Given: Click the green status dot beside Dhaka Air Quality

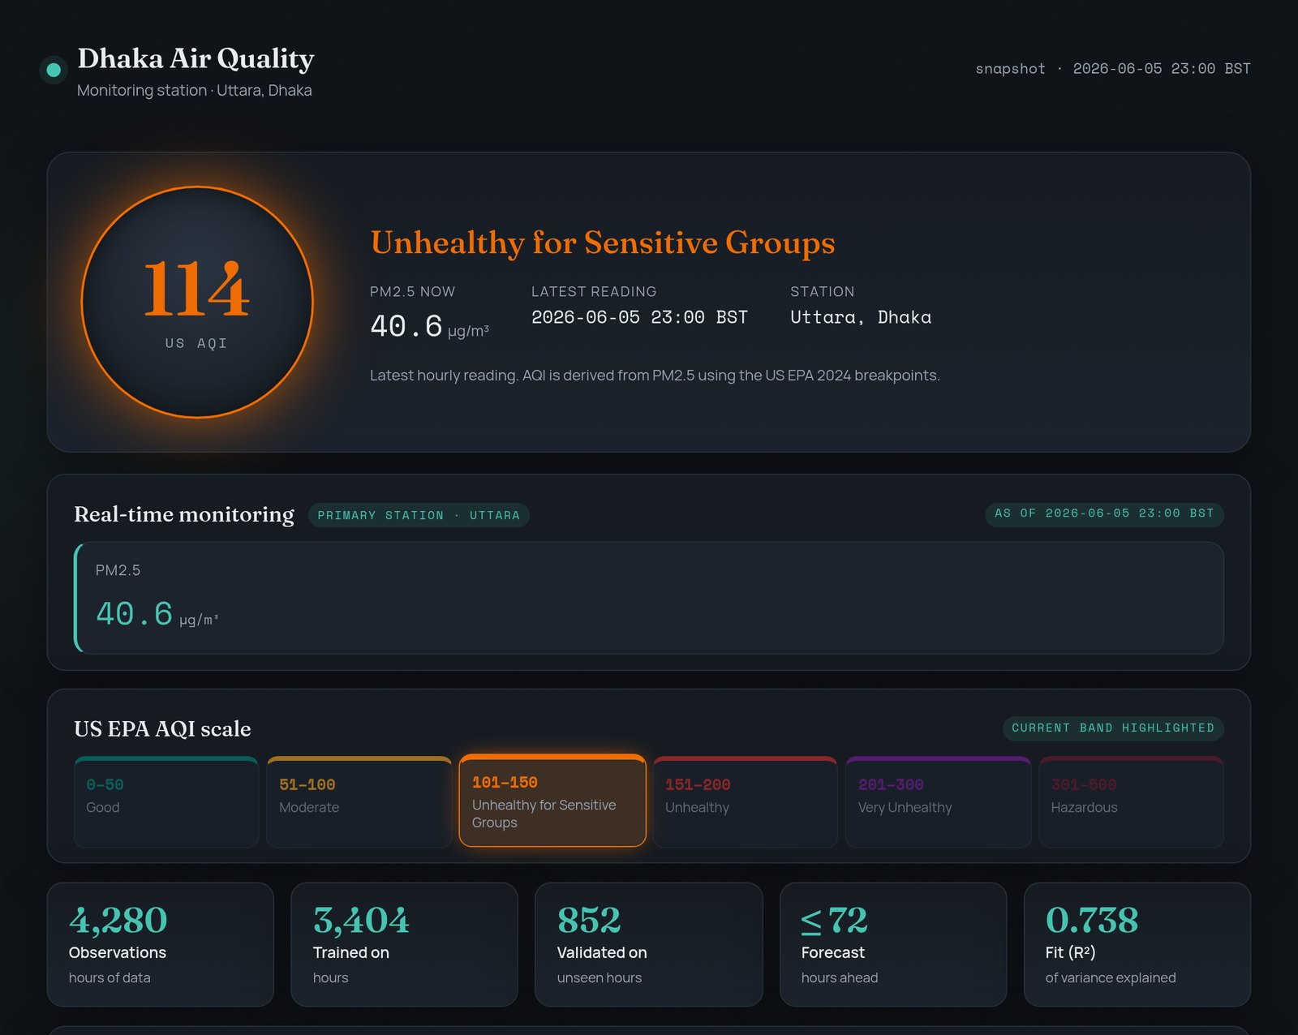Looking at the screenshot, I should 54,71.
